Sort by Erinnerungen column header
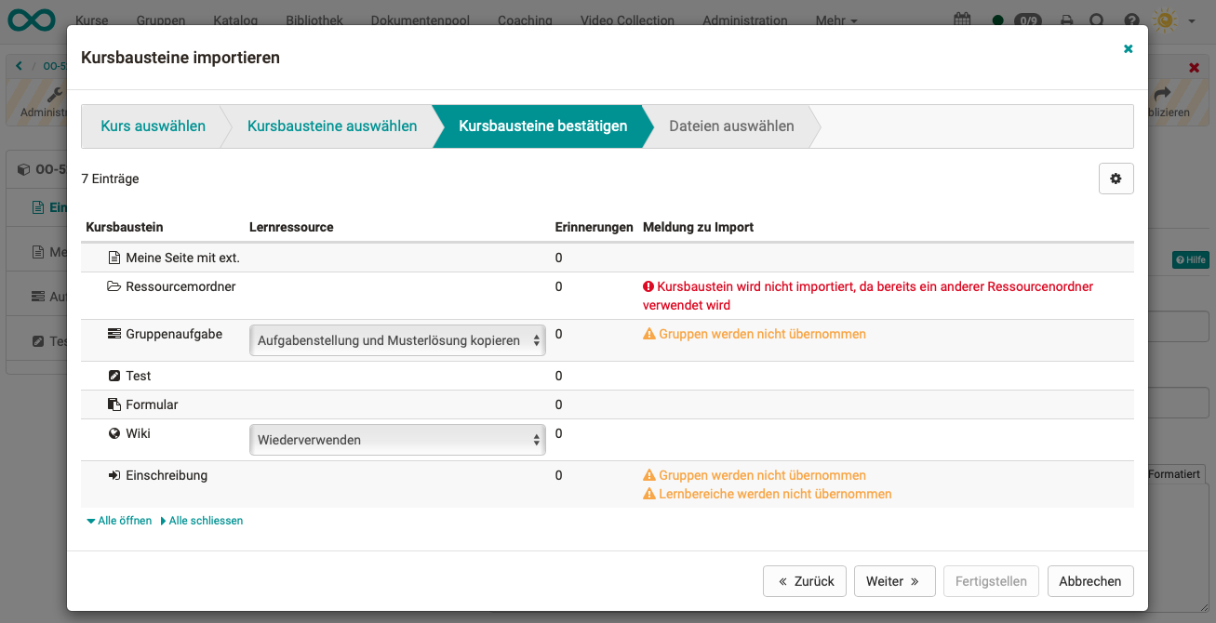 [594, 227]
